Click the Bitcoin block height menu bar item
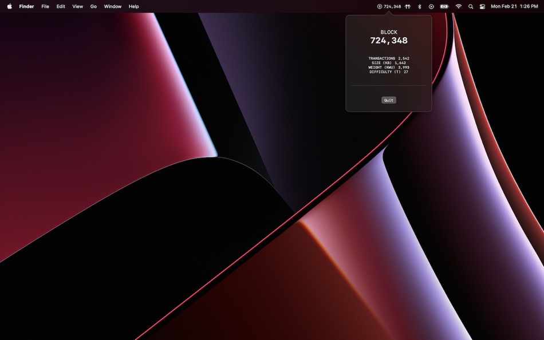The image size is (544, 340). tap(389, 7)
